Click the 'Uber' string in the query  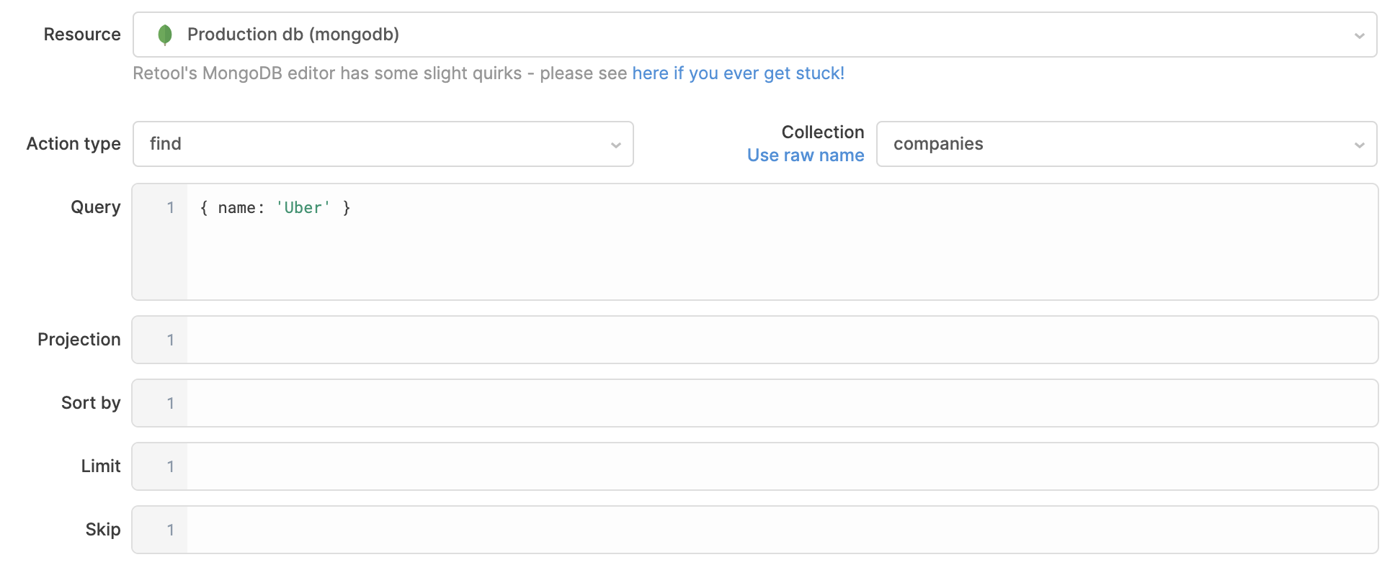point(303,208)
